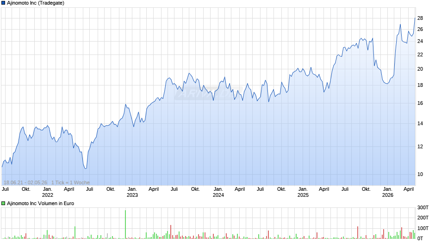Click the '1 Tick = 1 Woche' label
Image resolution: width=435 pixels, height=243 pixels.
(70, 182)
